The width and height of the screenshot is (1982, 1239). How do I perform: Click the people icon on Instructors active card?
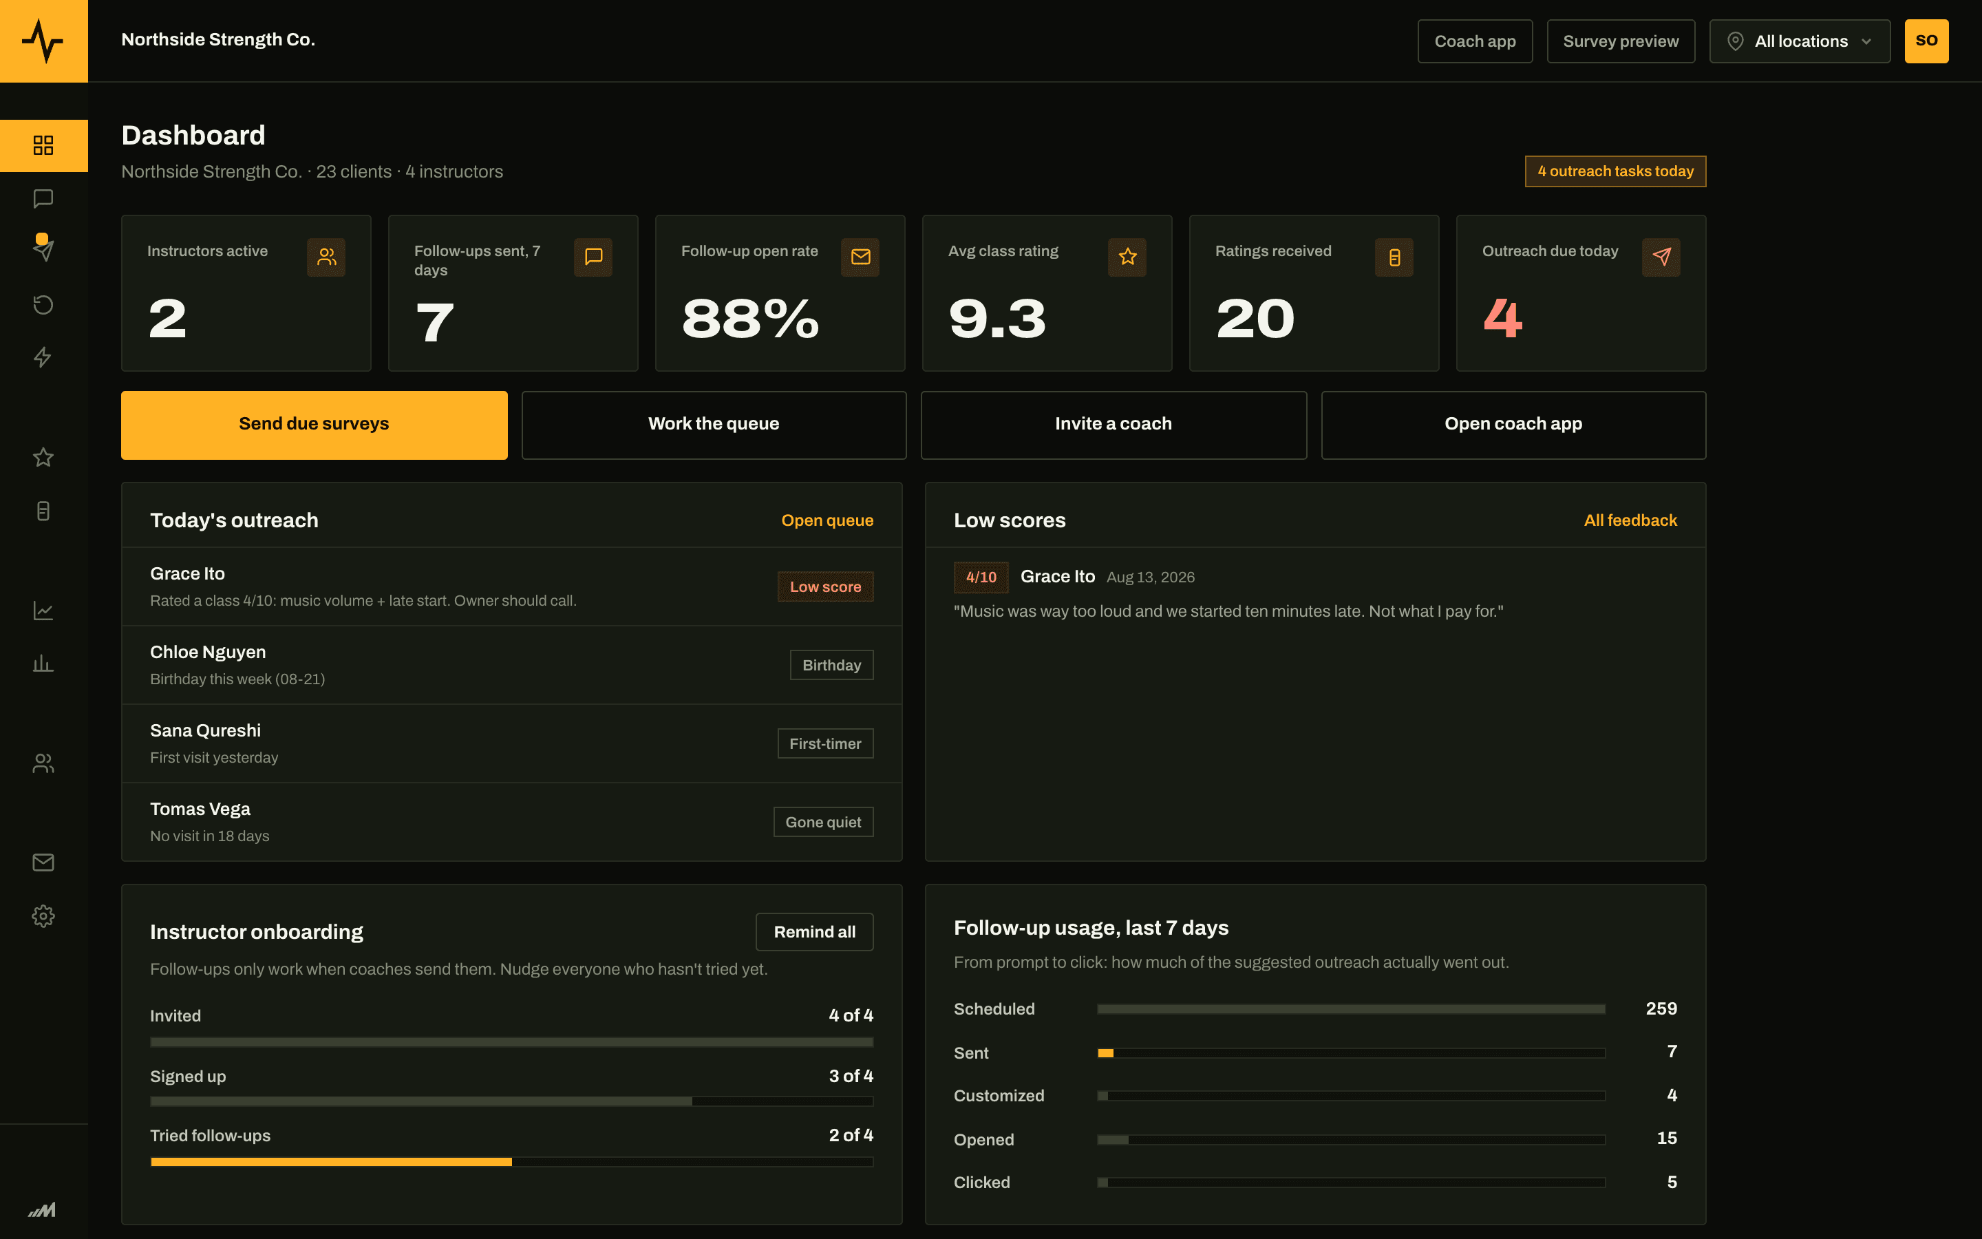click(326, 257)
